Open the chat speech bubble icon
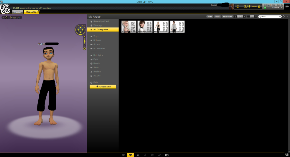290x157 pixels. [123, 155]
